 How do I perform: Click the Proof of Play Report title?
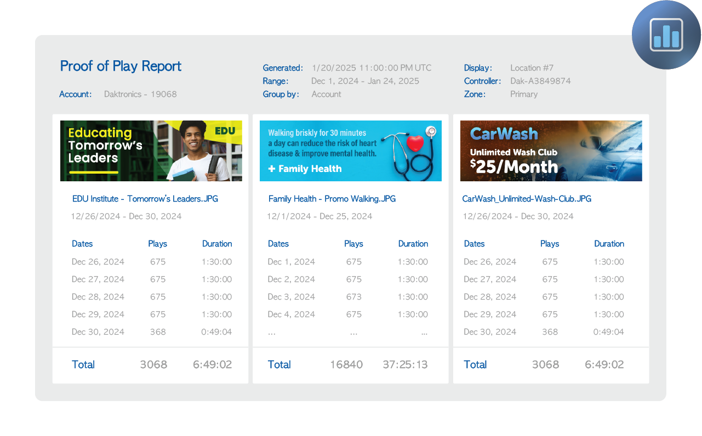(x=121, y=66)
